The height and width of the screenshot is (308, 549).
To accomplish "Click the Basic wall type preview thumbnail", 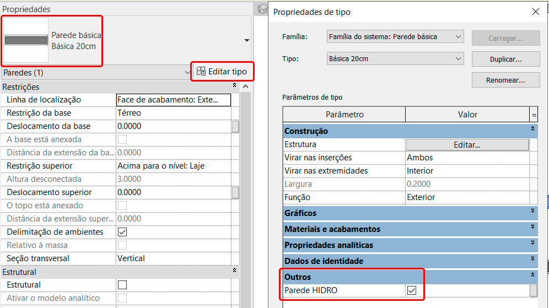I will (x=26, y=41).
